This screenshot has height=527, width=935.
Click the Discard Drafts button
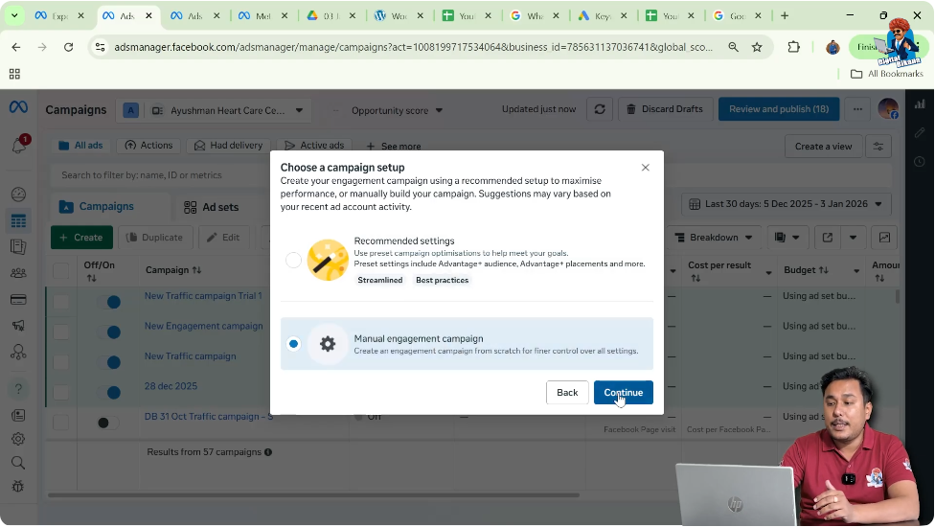(x=666, y=109)
